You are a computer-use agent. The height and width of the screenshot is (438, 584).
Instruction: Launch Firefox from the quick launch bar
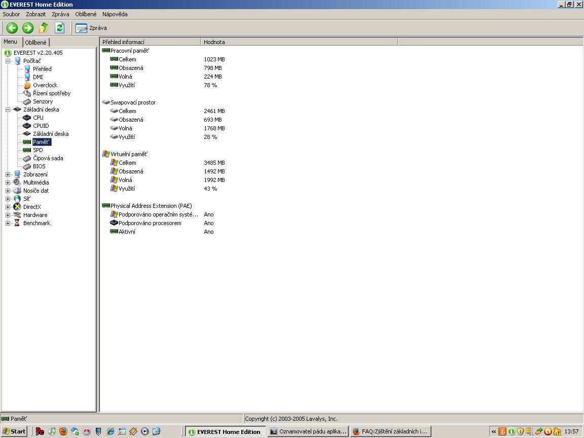click(x=63, y=431)
